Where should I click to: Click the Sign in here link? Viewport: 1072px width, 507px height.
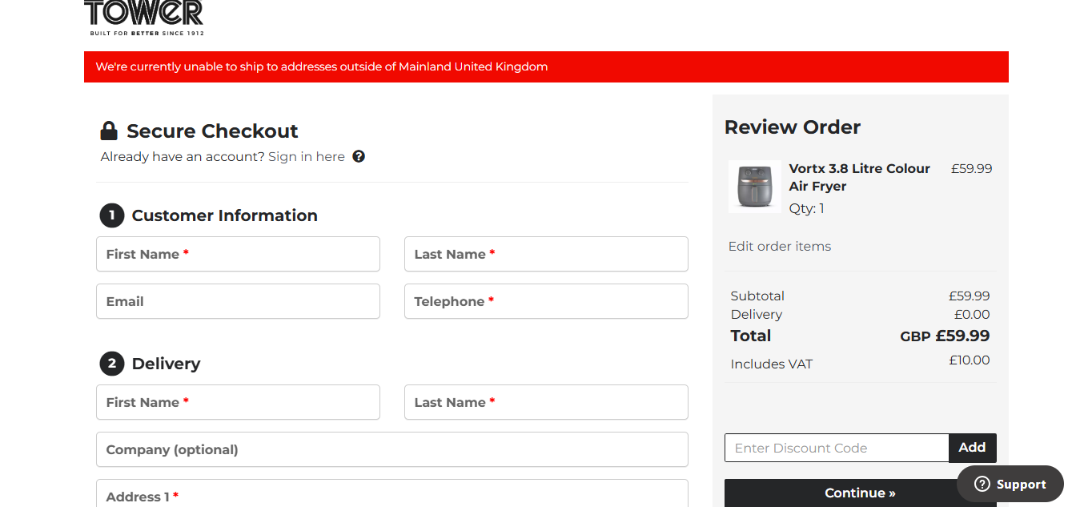coord(307,156)
